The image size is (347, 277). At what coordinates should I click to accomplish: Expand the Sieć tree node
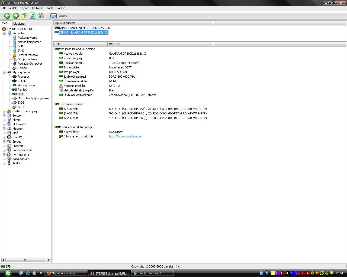click(x=4, y=133)
